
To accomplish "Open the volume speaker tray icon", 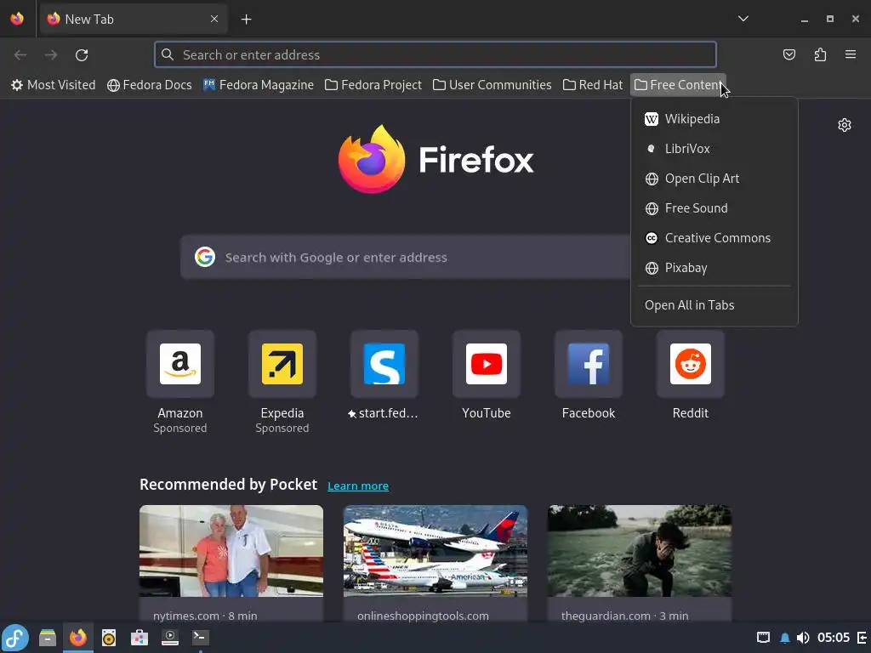I will click(803, 638).
